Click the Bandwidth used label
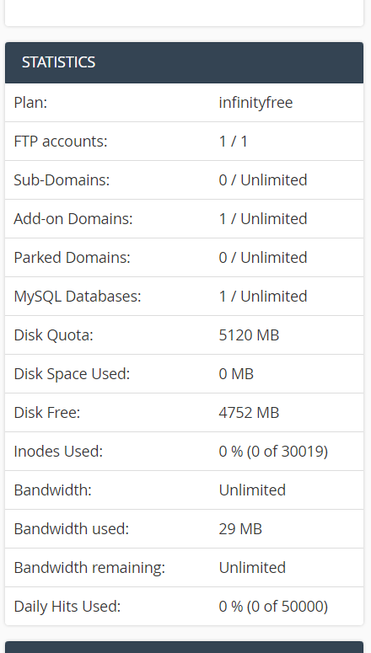The image size is (371, 653). pyautogui.click(x=72, y=528)
